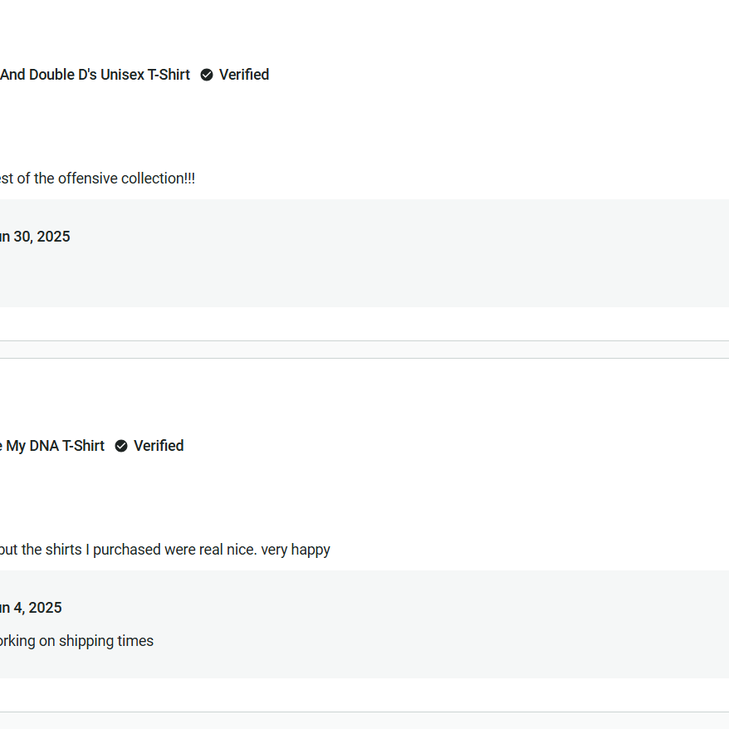
Task: Open the Double D's Unisex T-Shirt product link
Action: (95, 75)
